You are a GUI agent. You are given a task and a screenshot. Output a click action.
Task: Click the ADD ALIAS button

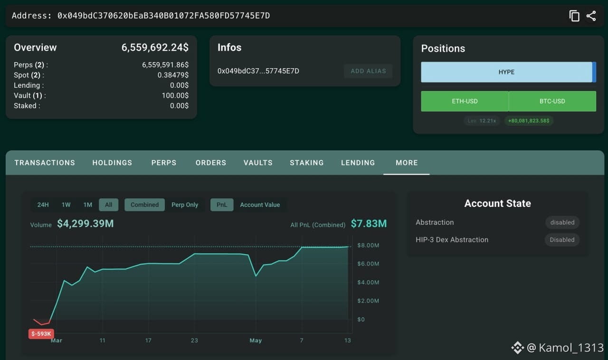pyautogui.click(x=368, y=71)
